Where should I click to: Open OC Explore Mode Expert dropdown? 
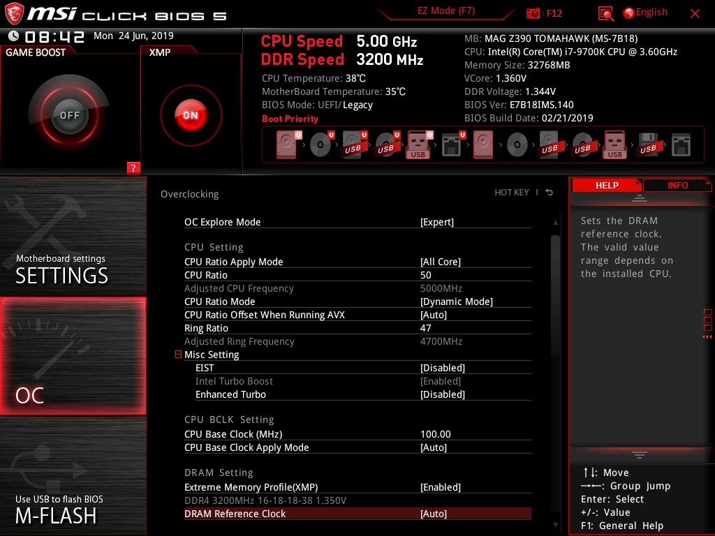[x=437, y=222]
